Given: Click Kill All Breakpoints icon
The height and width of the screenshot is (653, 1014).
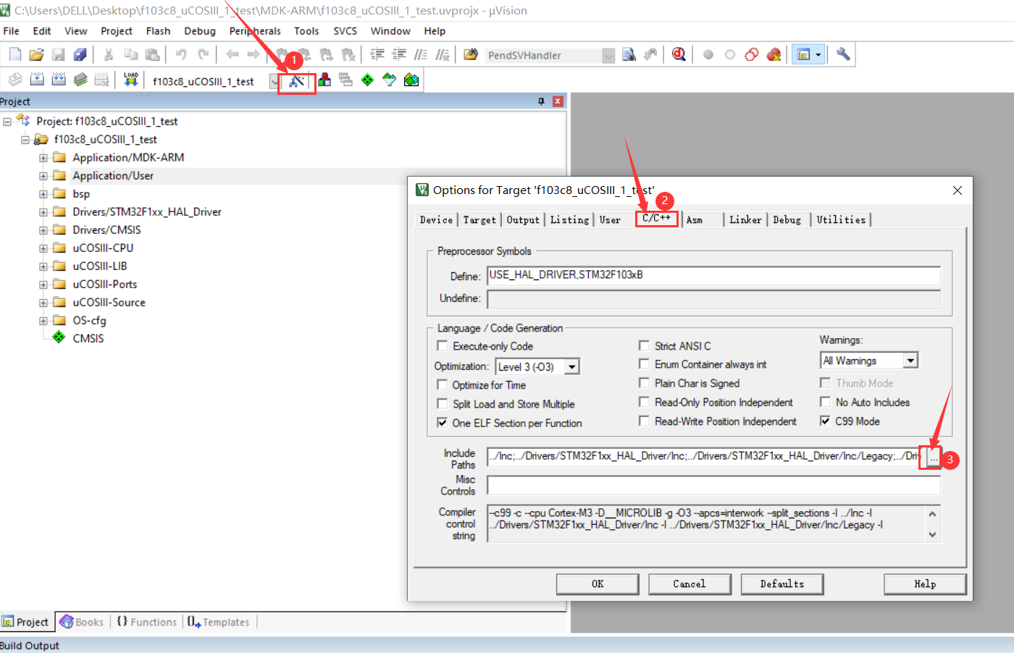Looking at the screenshot, I should 774,54.
